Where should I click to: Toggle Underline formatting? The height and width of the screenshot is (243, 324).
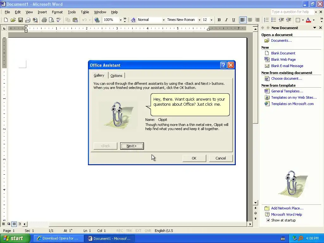coord(234,20)
